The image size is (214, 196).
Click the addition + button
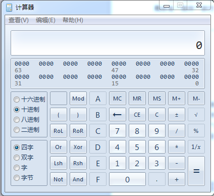[x=177, y=179]
